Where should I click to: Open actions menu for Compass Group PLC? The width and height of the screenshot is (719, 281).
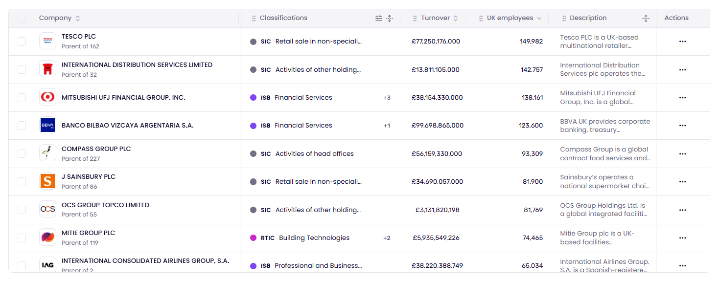point(682,154)
